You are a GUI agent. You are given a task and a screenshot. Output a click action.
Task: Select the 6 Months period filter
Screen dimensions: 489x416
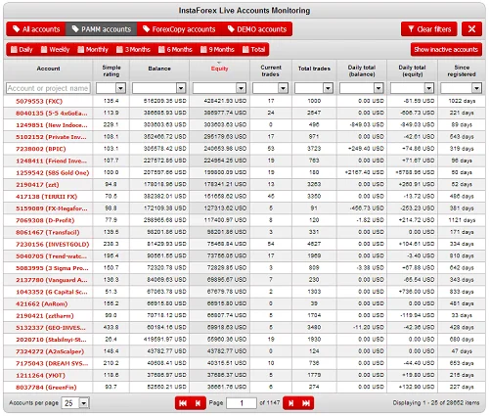[175, 50]
